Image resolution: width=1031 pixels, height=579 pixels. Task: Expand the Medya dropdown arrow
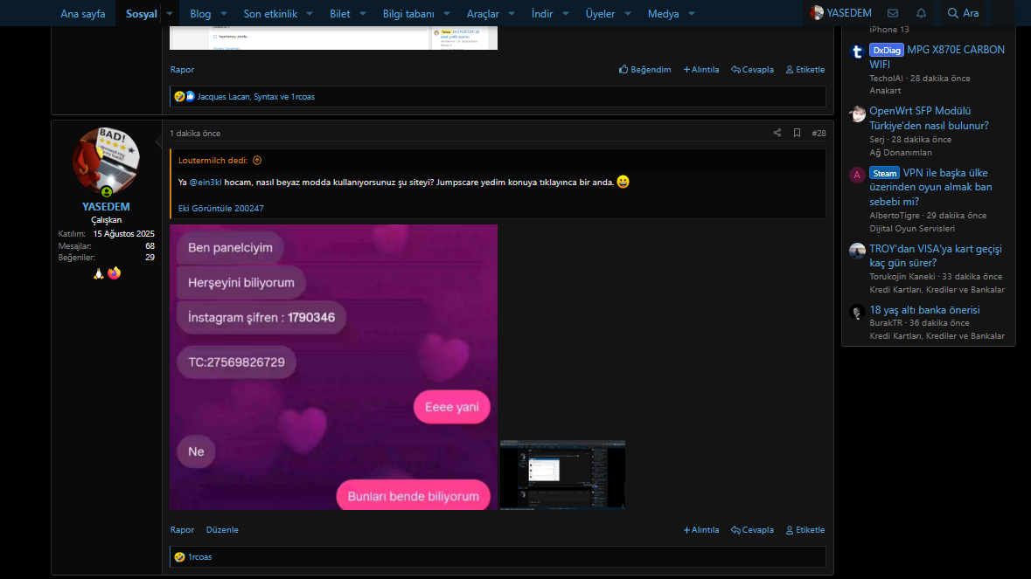[692, 13]
